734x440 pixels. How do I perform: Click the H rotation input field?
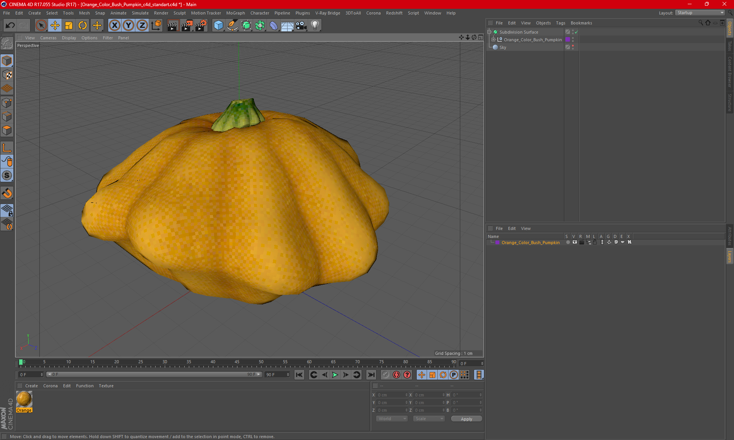pos(467,395)
